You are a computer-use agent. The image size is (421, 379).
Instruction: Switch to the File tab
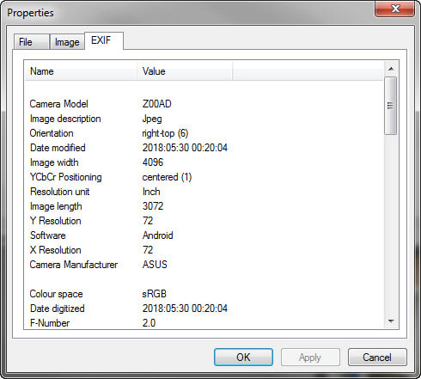tap(32, 42)
